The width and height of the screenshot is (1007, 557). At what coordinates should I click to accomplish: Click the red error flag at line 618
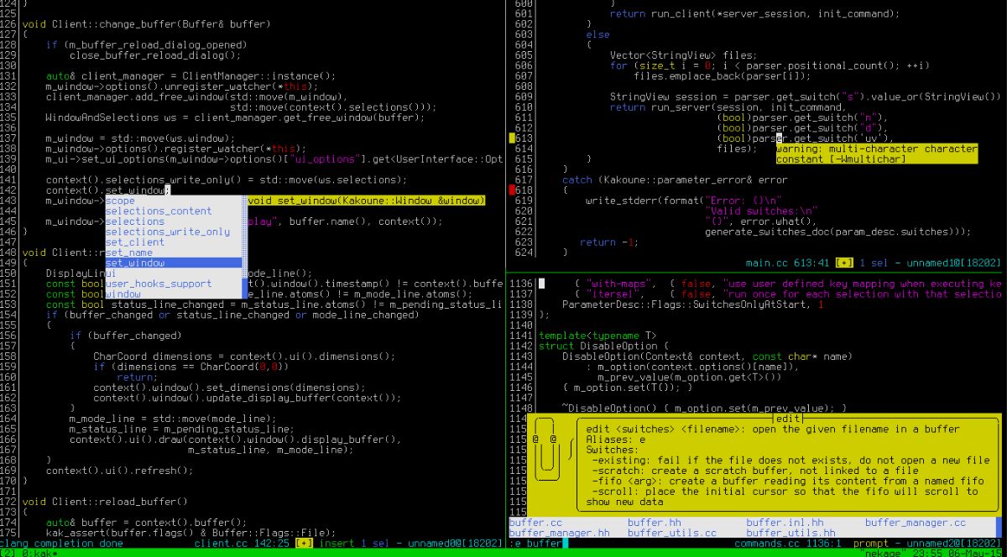click(512, 190)
